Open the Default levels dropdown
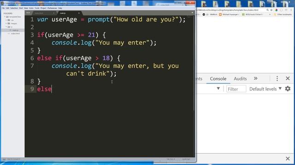Image resolution: width=295 pixels, height=165 pixels. coord(265,89)
